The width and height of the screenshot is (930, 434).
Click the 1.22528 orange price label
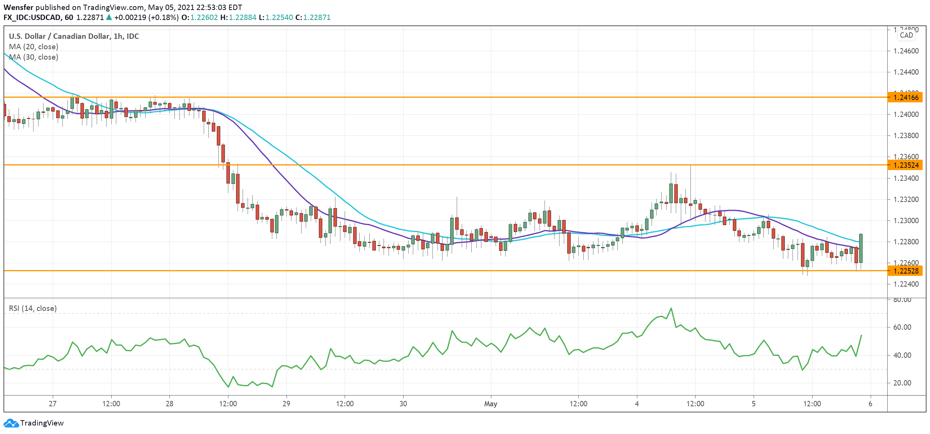coord(906,271)
